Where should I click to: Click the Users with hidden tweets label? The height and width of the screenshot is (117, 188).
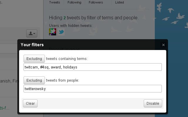pos(71,25)
